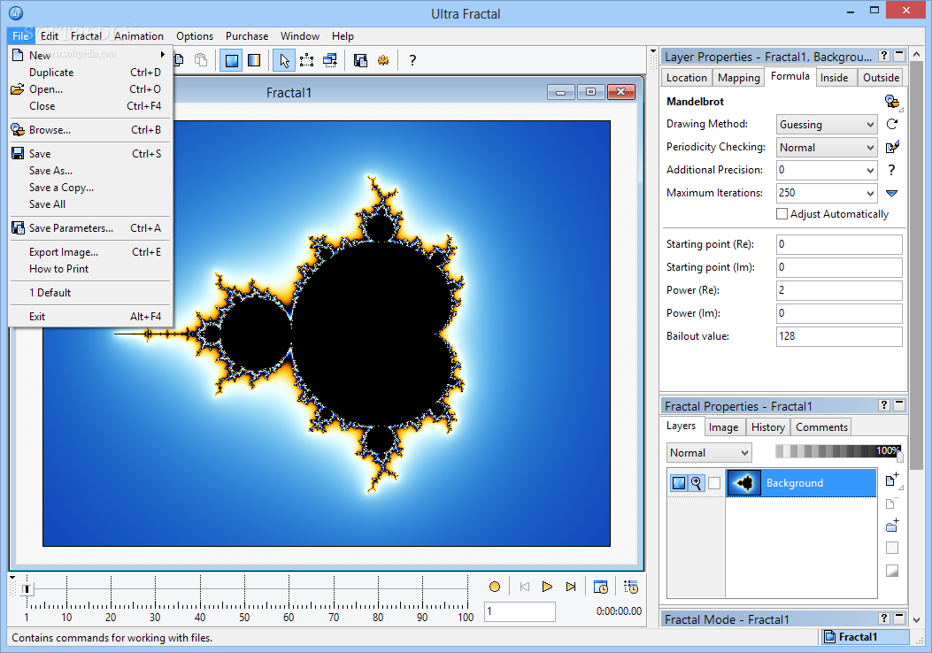
Task: Click the question mark beside Additional Precision
Action: 891,170
